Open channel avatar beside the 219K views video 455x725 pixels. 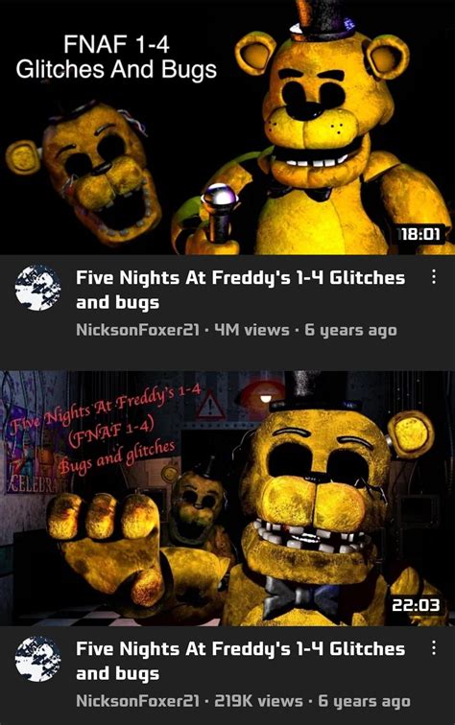coord(37,659)
